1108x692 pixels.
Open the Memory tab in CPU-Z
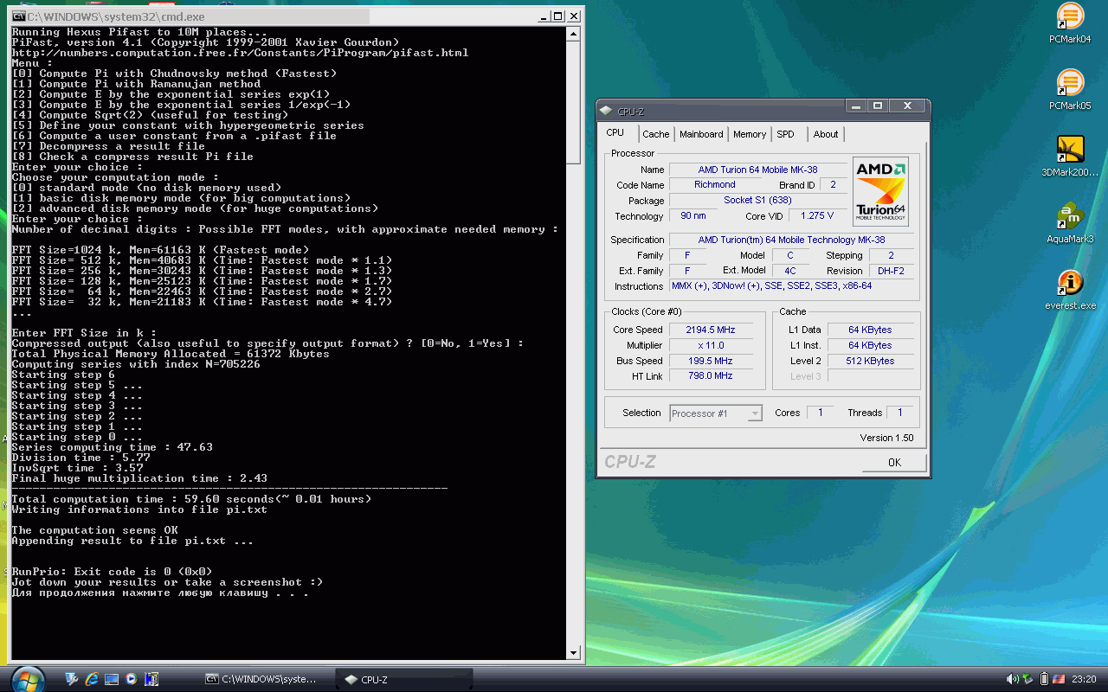(750, 134)
